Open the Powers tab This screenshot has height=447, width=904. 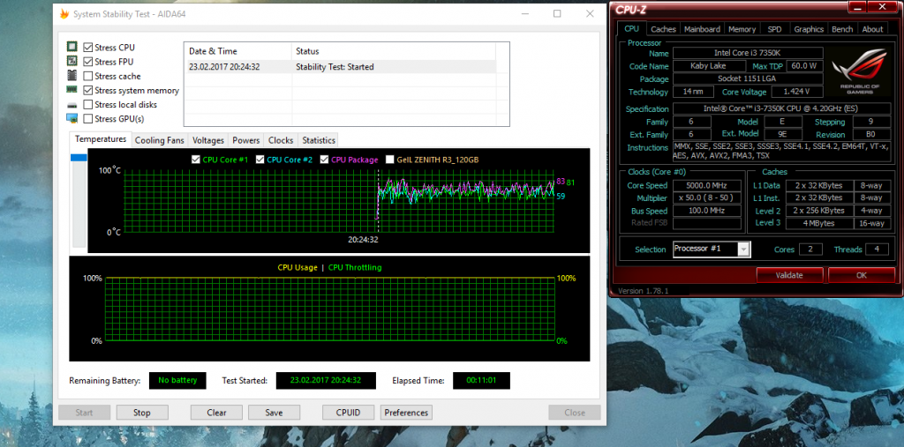(x=246, y=140)
